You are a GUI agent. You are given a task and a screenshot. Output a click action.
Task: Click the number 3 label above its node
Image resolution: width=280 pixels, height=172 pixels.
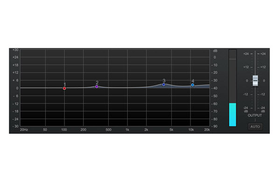click(x=164, y=81)
